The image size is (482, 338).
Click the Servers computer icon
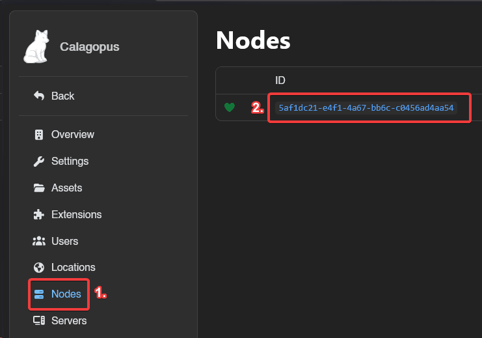pos(38,320)
